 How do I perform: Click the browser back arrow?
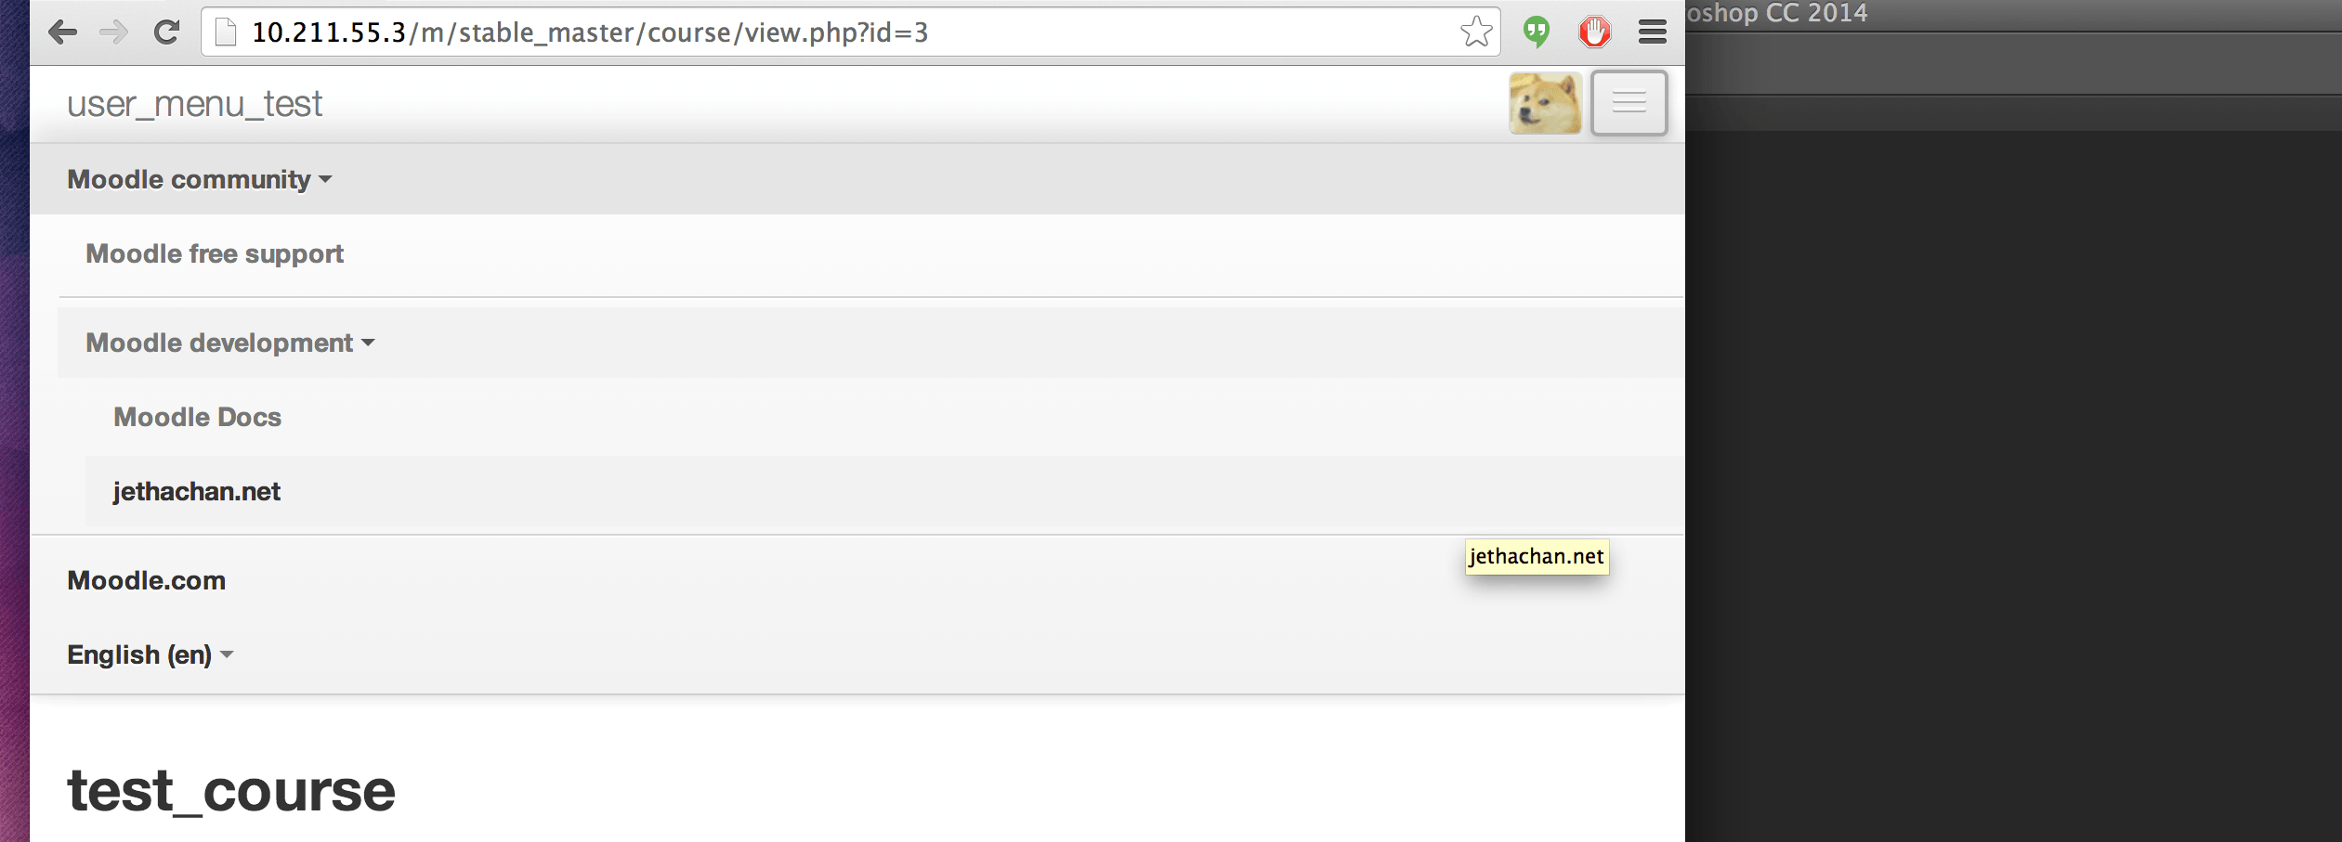62,32
